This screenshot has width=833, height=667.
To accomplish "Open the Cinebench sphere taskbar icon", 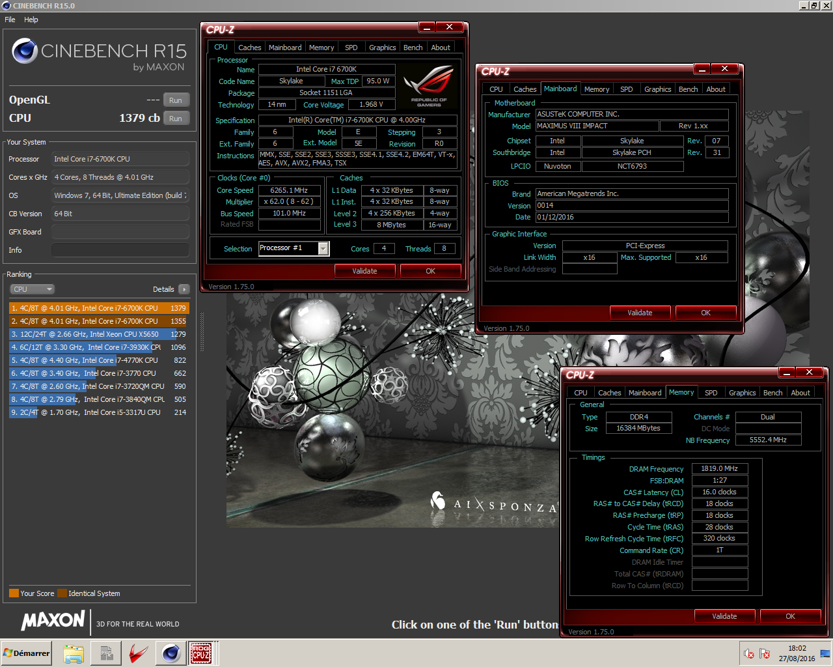I will [x=171, y=653].
